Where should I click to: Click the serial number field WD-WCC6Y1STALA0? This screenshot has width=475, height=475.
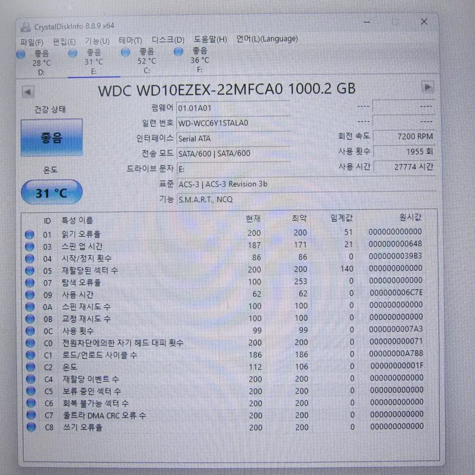coord(233,123)
